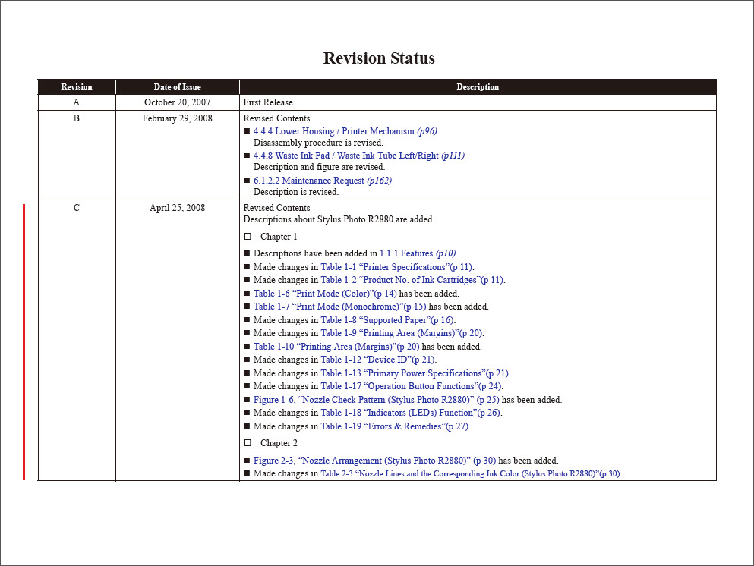The width and height of the screenshot is (754, 566).
Task: Open Table 1-19 Errors & Remedies link
Action: (395, 426)
